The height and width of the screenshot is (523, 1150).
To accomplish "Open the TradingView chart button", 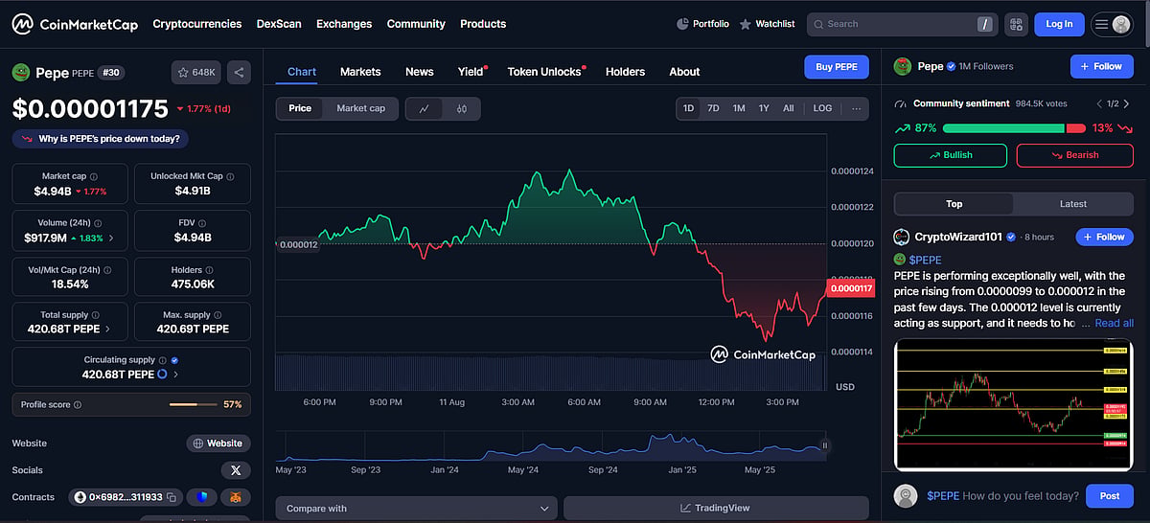I will (x=715, y=509).
